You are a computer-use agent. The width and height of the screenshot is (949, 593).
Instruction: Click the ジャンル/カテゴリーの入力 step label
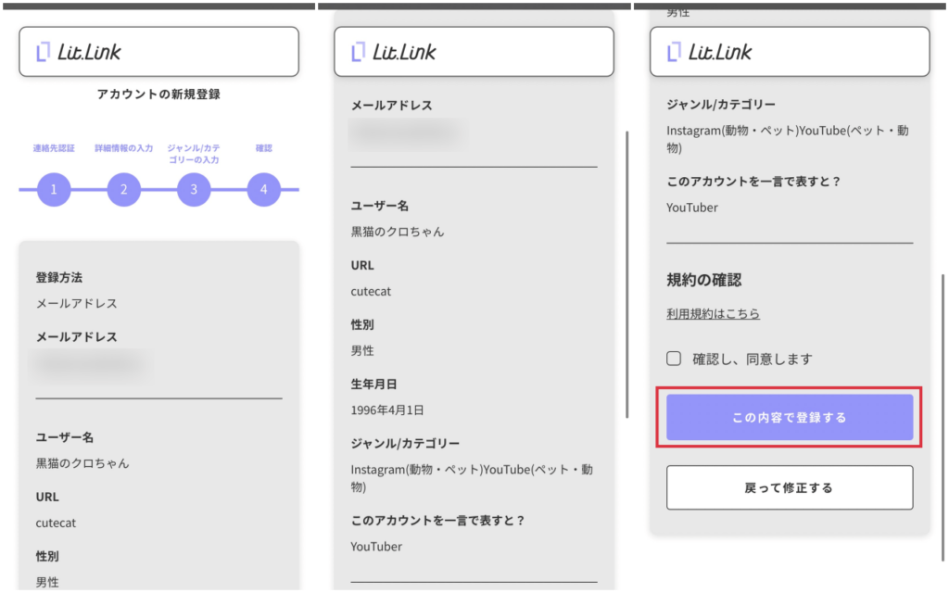pyautogui.click(x=194, y=154)
